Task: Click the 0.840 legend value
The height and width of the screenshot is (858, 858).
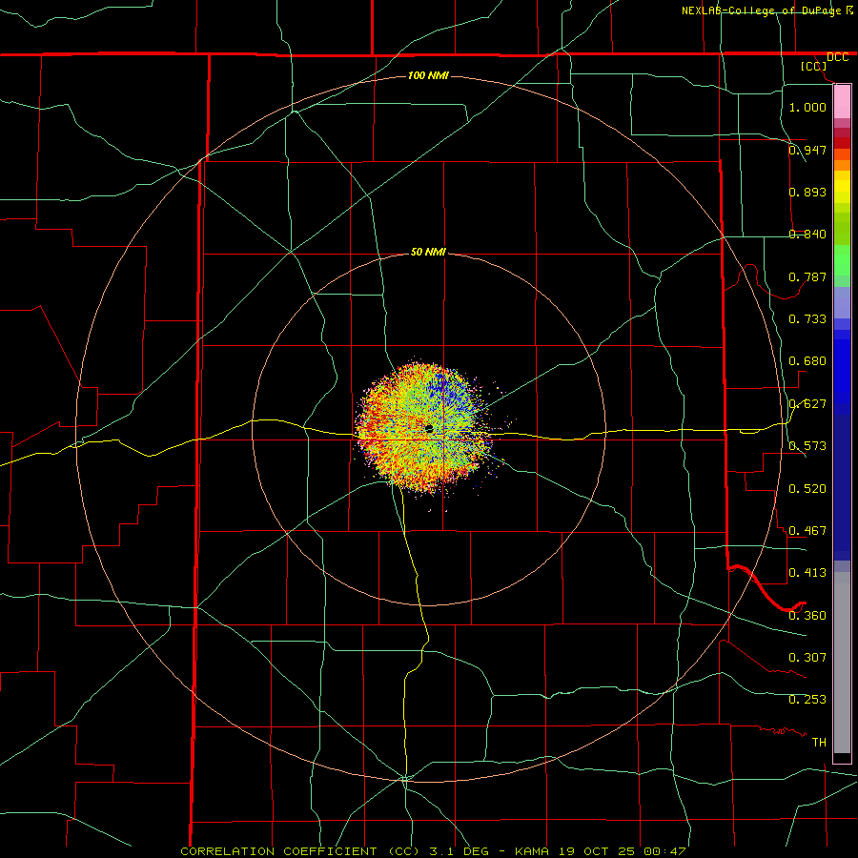Action: (x=807, y=235)
